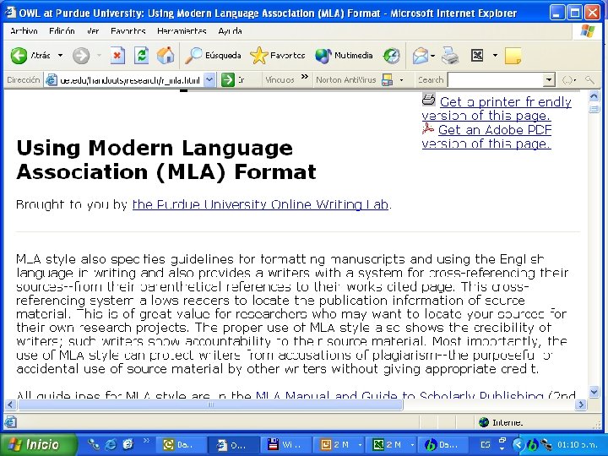Viewport: 608px width, 456px height.
Task: Open the Ver menu
Action: pyautogui.click(x=93, y=31)
